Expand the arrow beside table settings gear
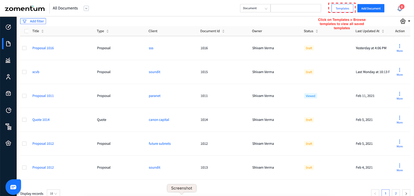The width and height of the screenshot is (414, 196). 409,21
